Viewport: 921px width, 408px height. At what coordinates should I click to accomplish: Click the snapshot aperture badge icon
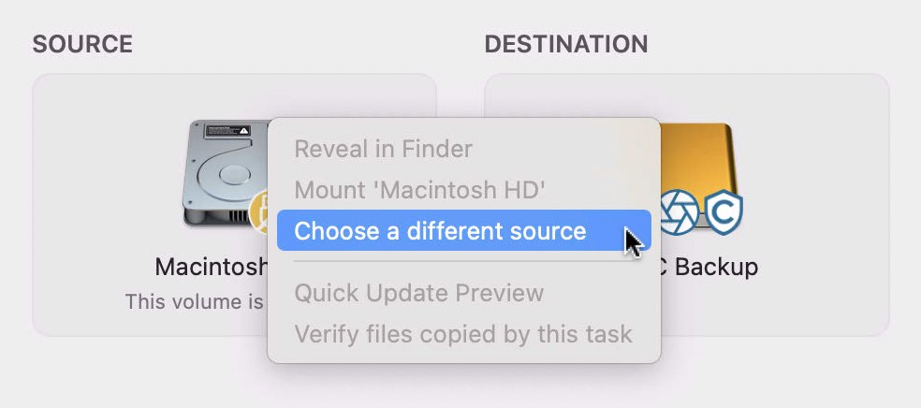tap(680, 212)
